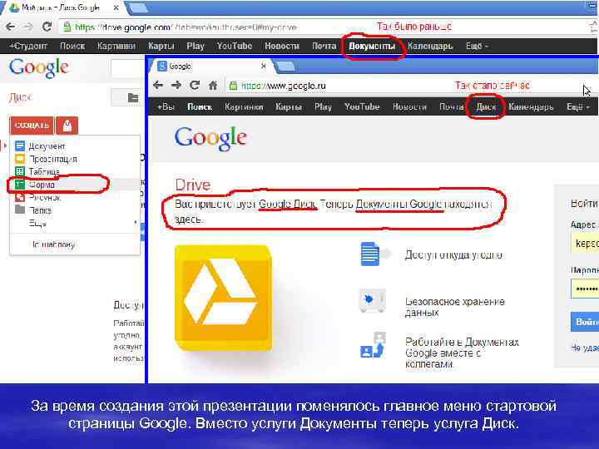Screen dimensions: 599x449
Task: Select Рисунок in the create menu
Action: tap(75, 197)
